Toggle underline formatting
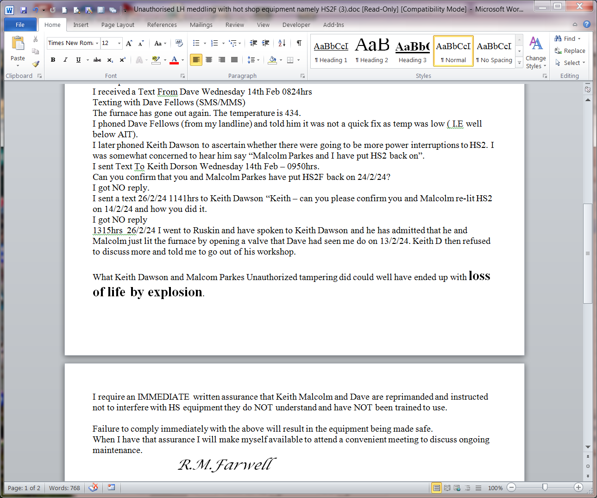This screenshot has height=498, width=597. (x=78, y=60)
